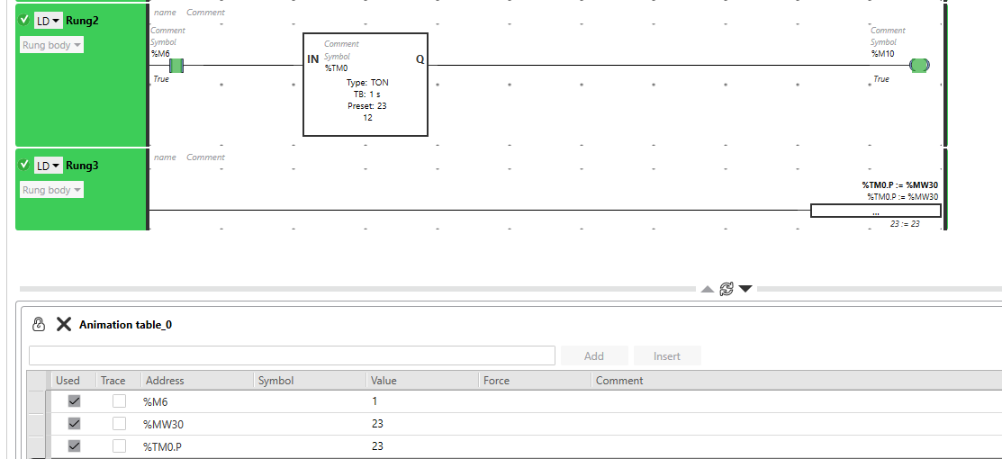Click the Add button in the animation table
This screenshot has height=459, width=1002.
(594, 356)
